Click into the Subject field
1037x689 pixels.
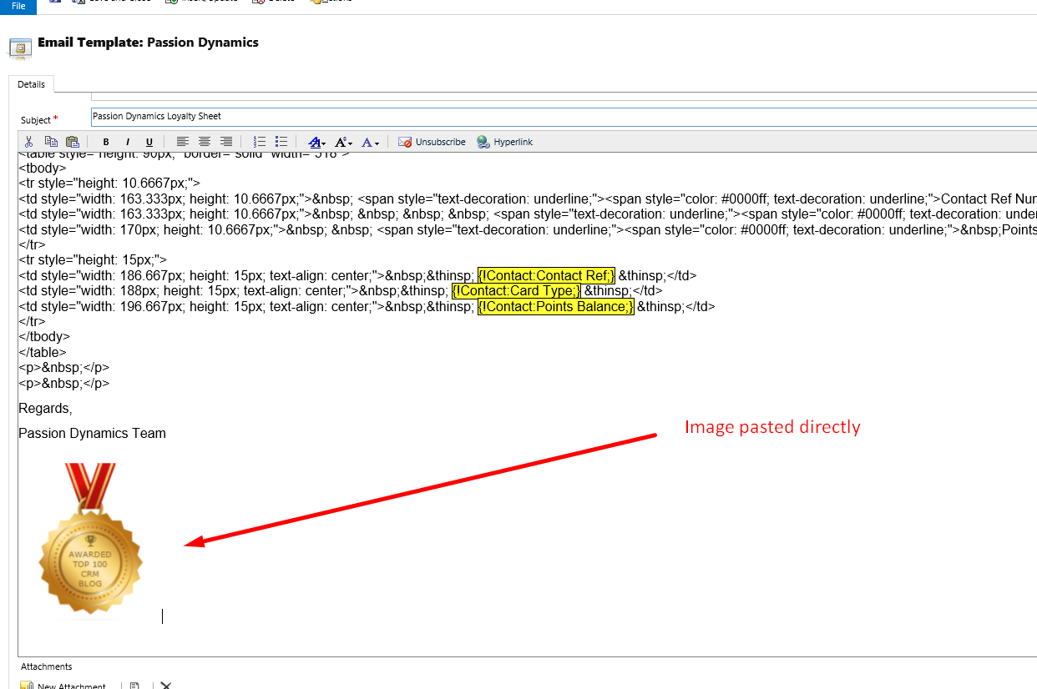point(559,117)
